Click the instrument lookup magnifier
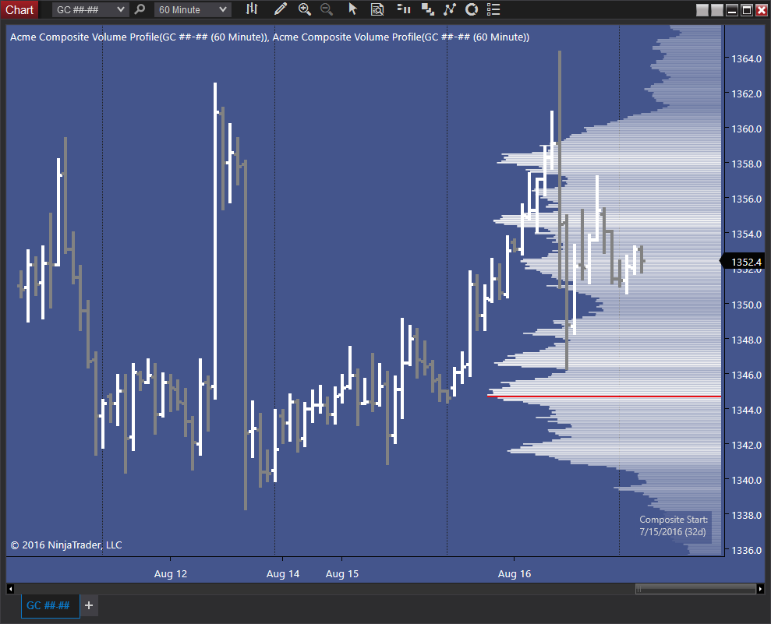Viewport: 771px width, 624px height. (x=139, y=9)
